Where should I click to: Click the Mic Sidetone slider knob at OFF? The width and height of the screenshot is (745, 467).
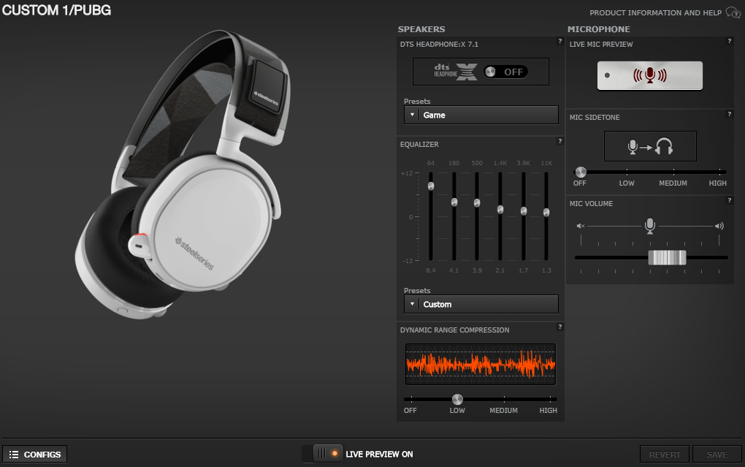click(581, 172)
